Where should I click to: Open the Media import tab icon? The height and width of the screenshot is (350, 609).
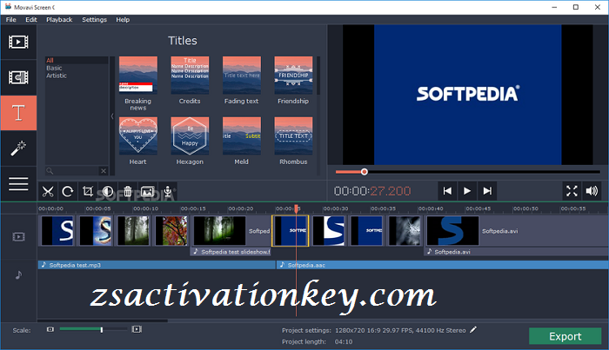[18, 42]
